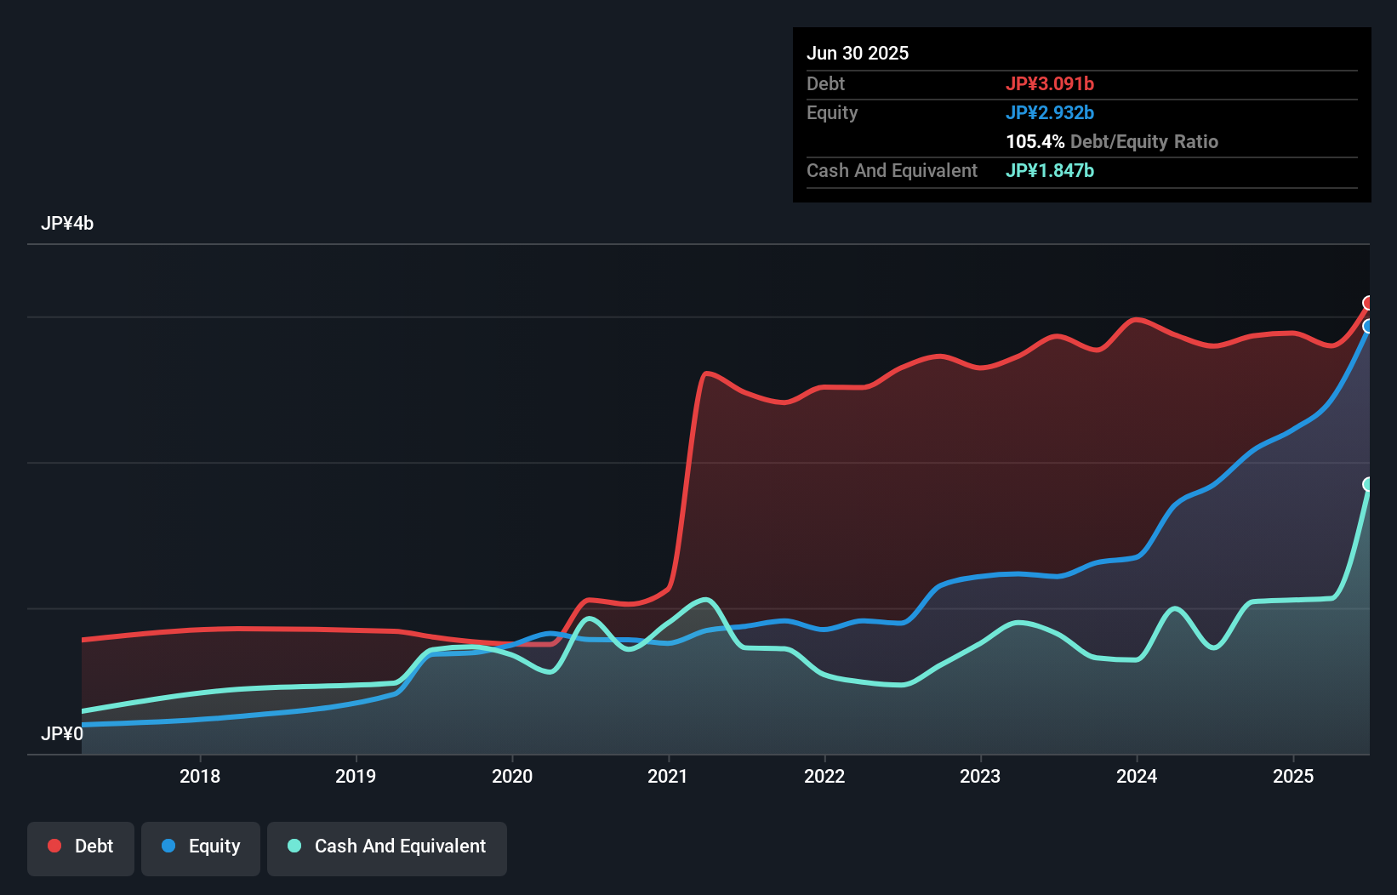
Task: Click the JP¥1.847b Cash value
Action: [x=1050, y=170]
